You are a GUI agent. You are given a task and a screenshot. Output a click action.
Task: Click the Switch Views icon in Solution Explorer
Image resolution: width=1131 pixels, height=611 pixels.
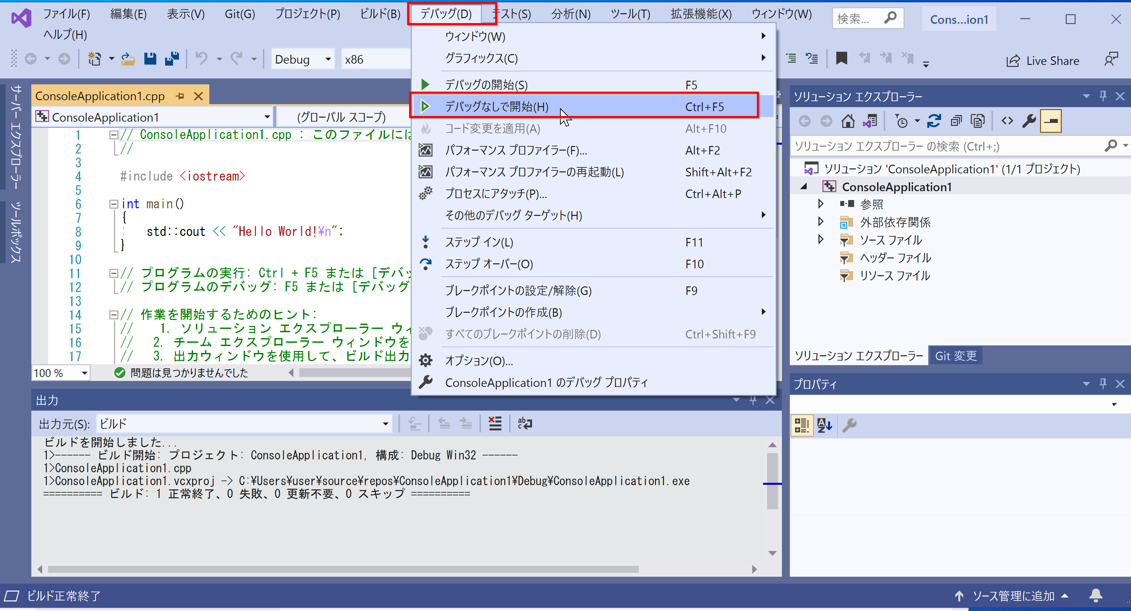click(870, 121)
